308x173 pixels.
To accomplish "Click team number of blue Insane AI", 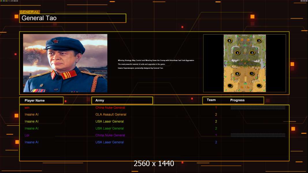I will click(216, 142).
